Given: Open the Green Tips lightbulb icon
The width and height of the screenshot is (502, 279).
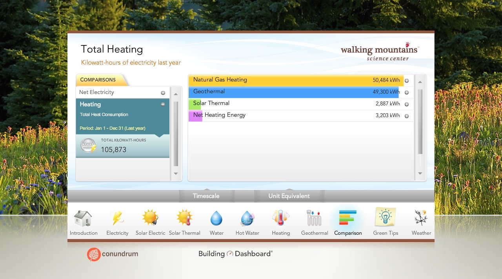Looking at the screenshot, I should (x=386, y=217).
